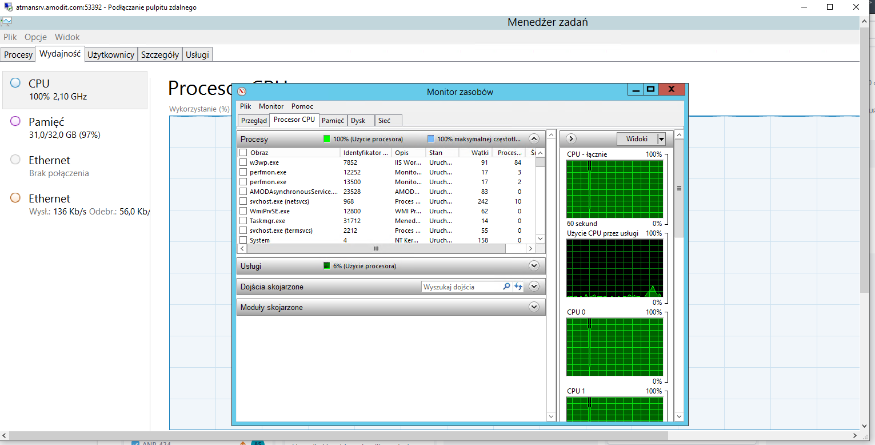Open the Plik menu in Monitor zasobów

[245, 106]
